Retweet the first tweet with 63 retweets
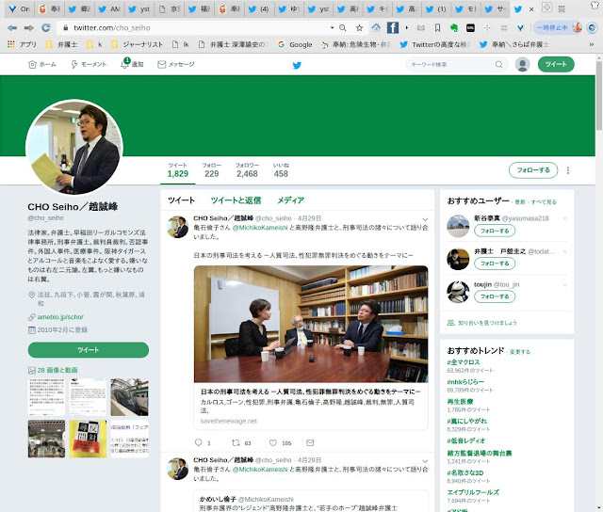The image size is (603, 512). click(x=236, y=442)
